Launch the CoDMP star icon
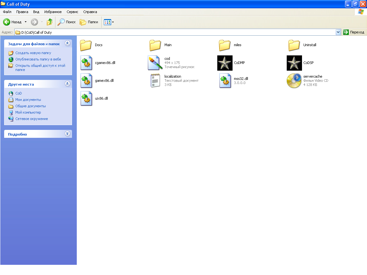 tap(225, 63)
